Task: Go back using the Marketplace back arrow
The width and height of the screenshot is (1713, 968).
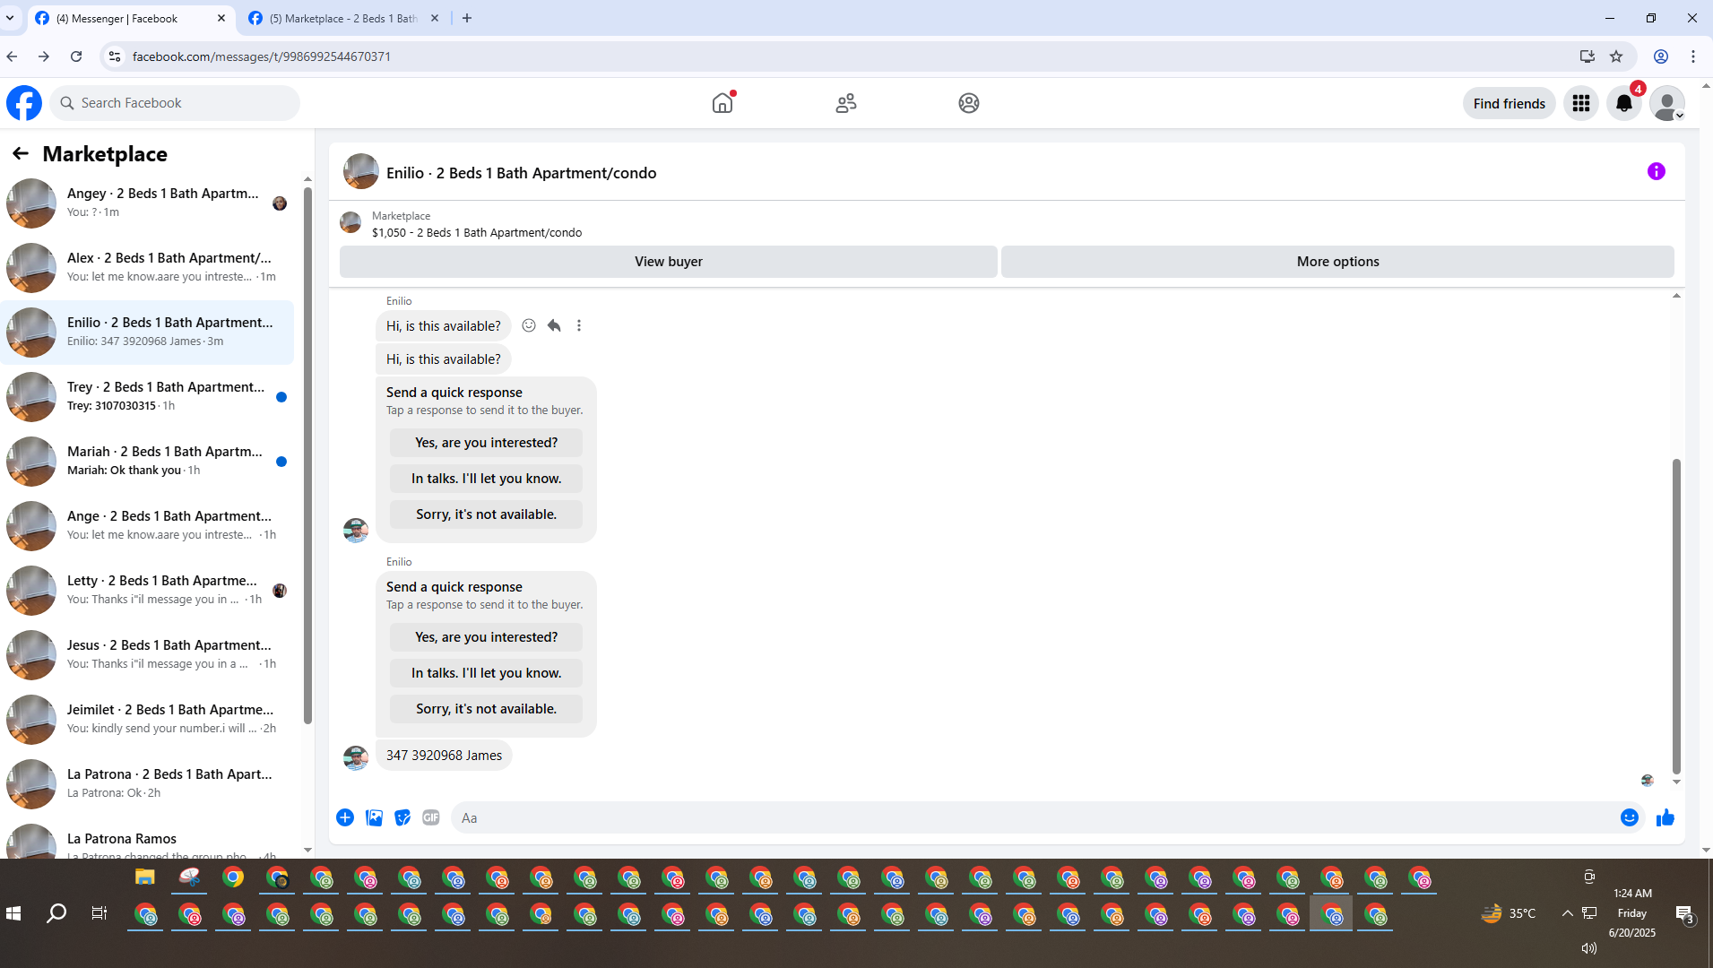Action: tap(21, 154)
